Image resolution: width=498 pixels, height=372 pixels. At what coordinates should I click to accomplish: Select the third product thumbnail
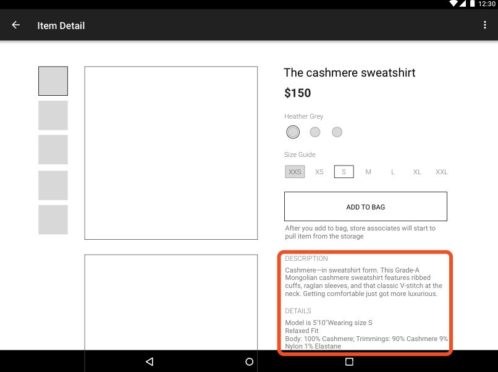pos(53,150)
